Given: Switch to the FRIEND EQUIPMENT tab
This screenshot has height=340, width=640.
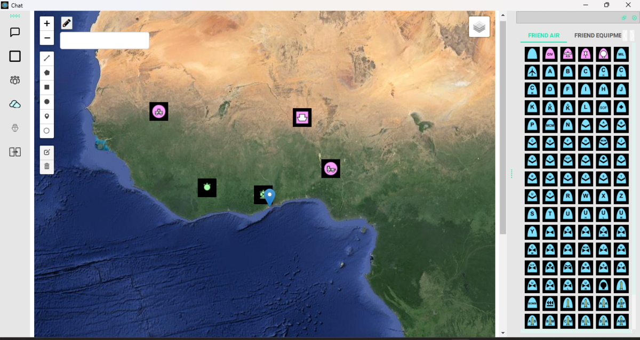Looking at the screenshot, I should pyautogui.click(x=597, y=36).
